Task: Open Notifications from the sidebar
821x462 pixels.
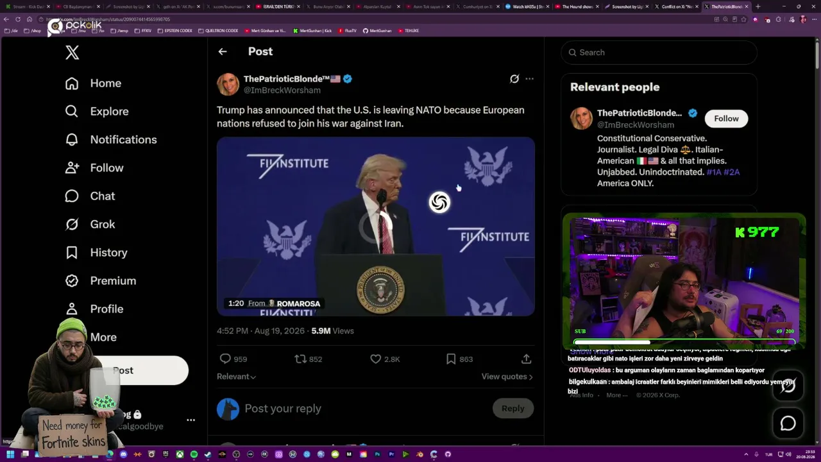Action: (x=110, y=140)
